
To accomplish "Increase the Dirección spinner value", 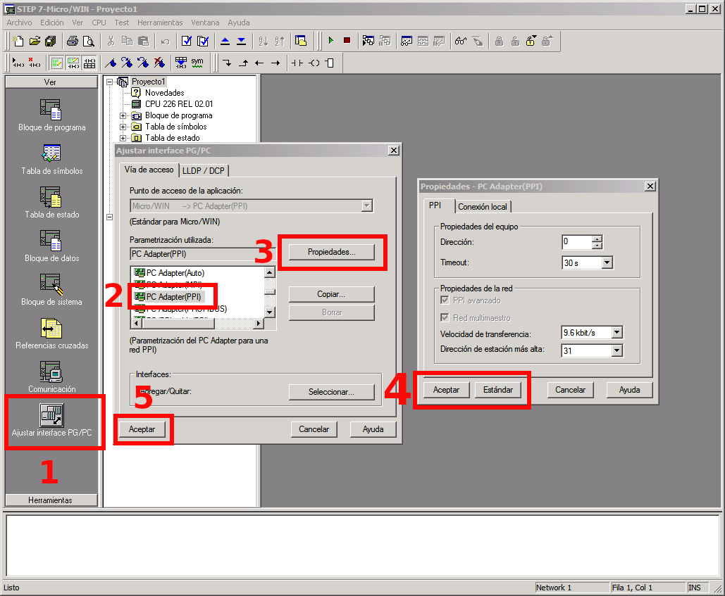I will tap(597, 239).
